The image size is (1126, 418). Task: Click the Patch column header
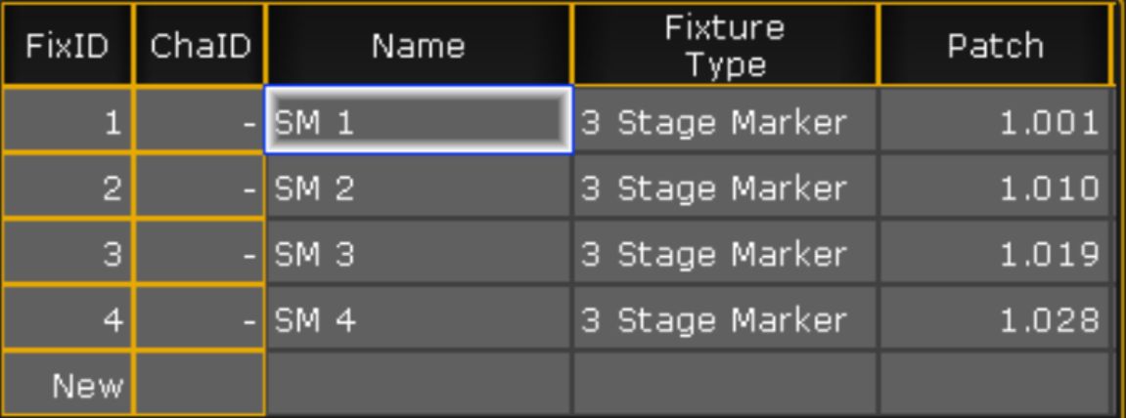995,46
